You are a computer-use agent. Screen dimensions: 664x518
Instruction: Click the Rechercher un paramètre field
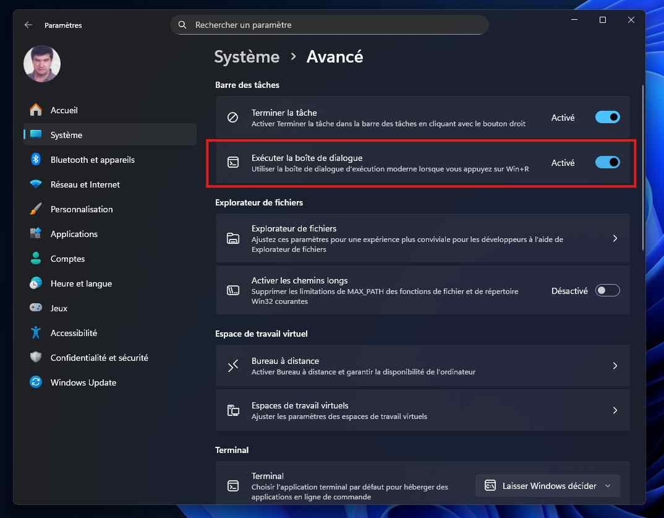tap(334, 25)
